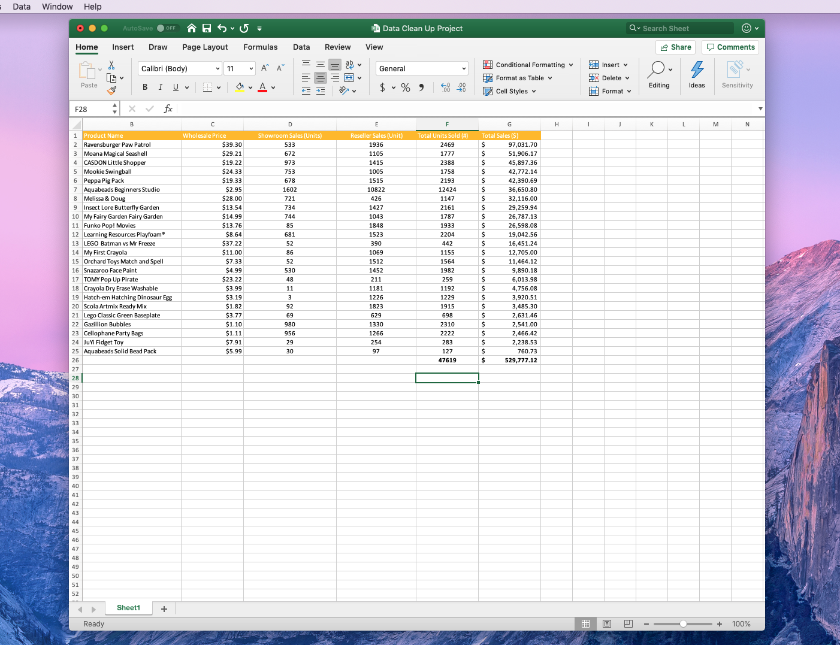The image size is (840, 645).
Task: Select Normal view in status bar
Action: pyautogui.click(x=585, y=624)
